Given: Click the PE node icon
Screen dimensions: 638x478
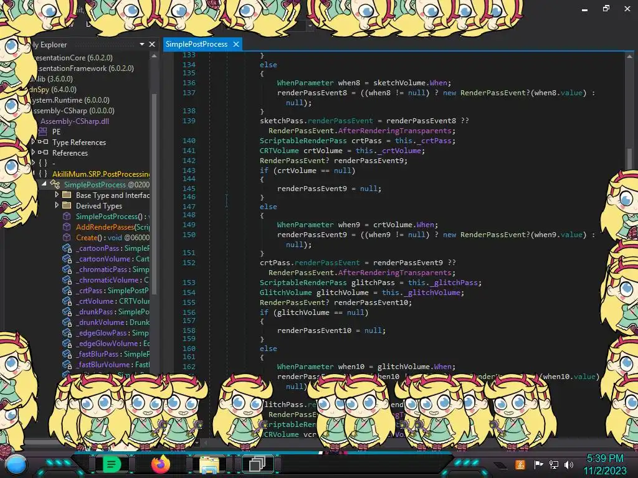Looking at the screenshot, I should coord(43,131).
